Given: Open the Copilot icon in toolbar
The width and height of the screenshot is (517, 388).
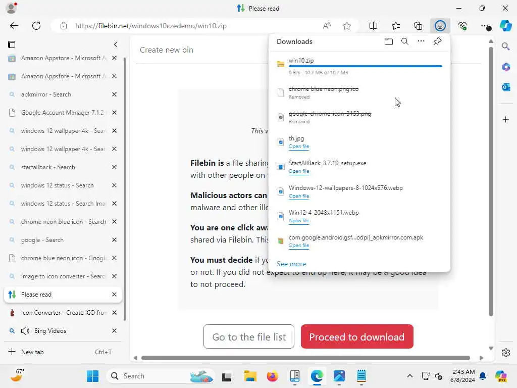Looking at the screenshot, I should [x=505, y=26].
